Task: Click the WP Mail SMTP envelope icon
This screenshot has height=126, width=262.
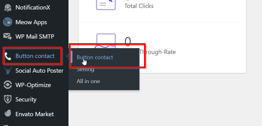Action: [x=8, y=36]
